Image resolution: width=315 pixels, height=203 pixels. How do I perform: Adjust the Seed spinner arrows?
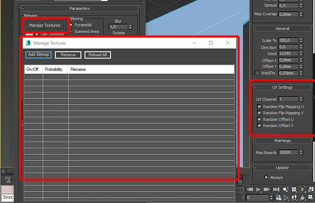301,53
